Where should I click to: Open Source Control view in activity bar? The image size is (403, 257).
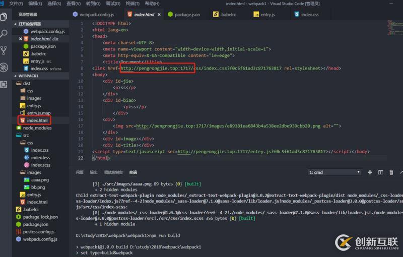click(x=4, y=50)
